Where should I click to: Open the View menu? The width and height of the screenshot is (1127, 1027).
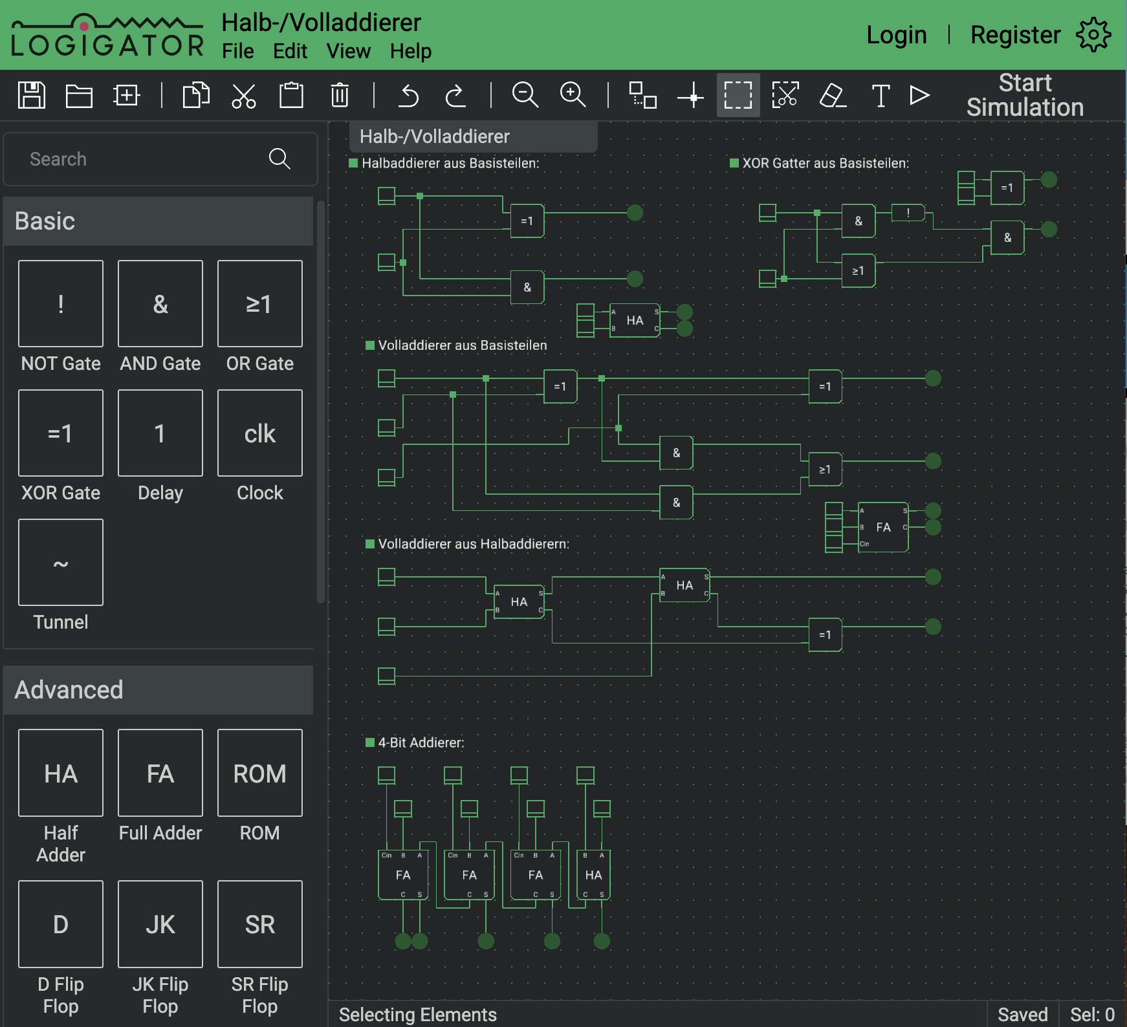[348, 51]
